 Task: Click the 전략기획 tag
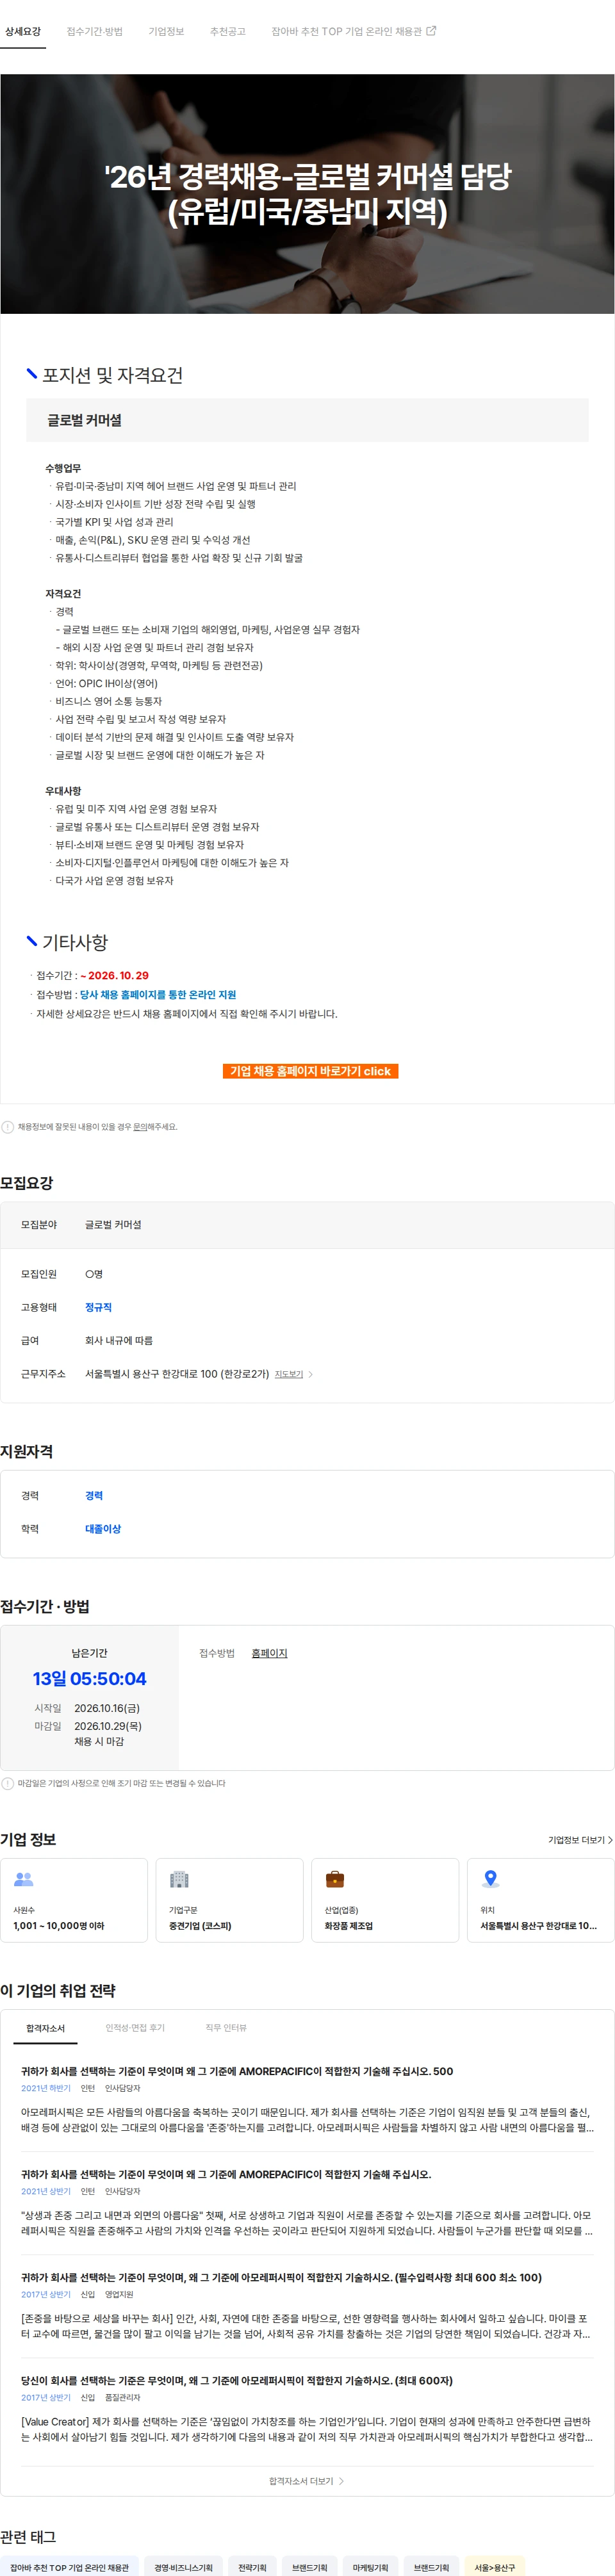(252, 2567)
